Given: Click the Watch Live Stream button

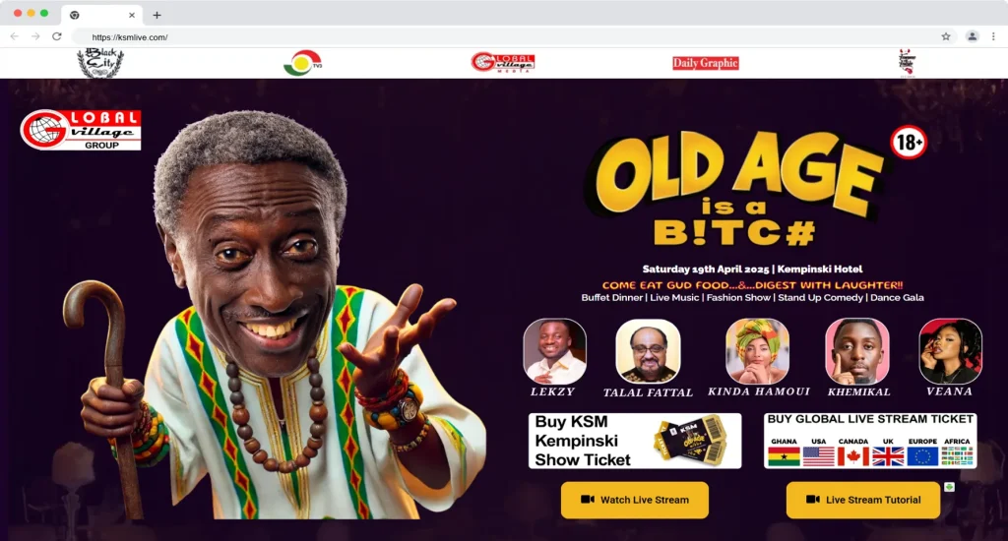Looking at the screenshot, I should point(635,500).
